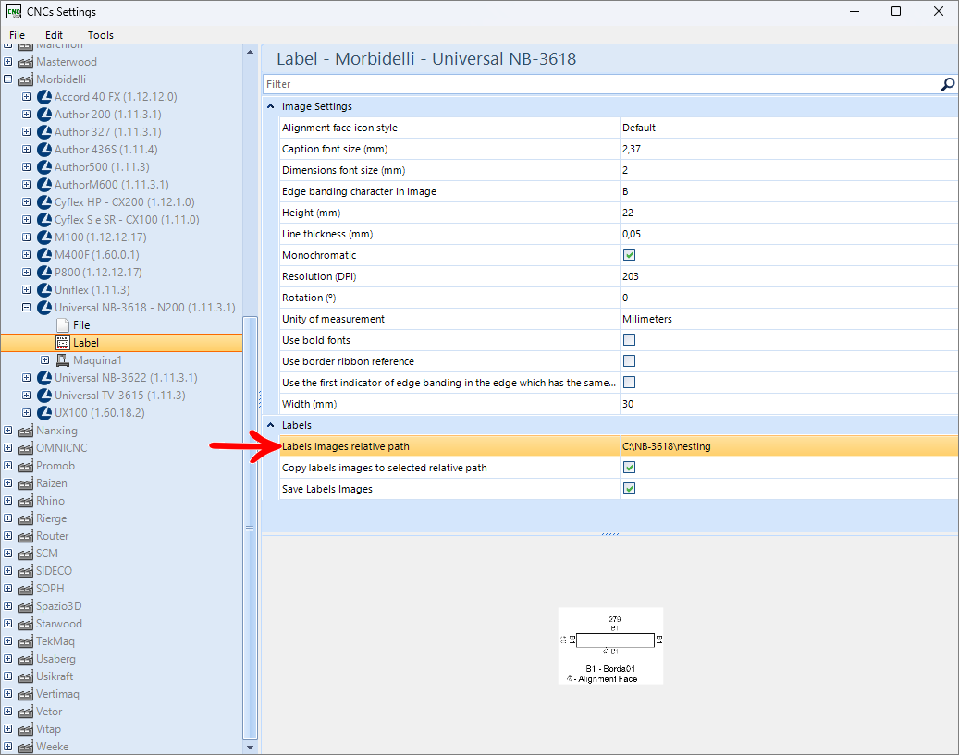Select M400F (1.60.0.1) in tree
The width and height of the screenshot is (959, 755).
click(96, 255)
